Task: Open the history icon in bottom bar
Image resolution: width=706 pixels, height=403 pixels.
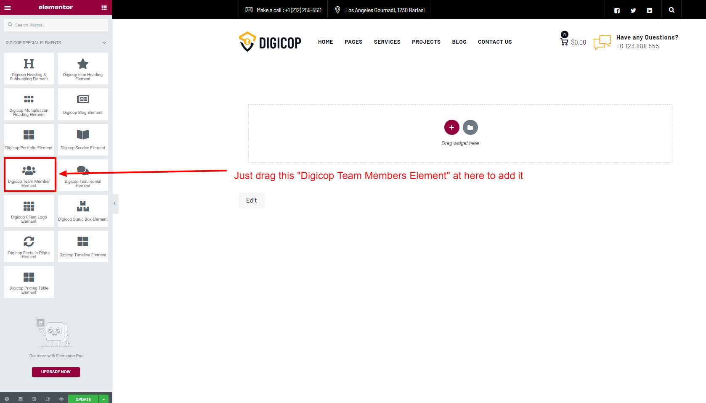Action: [34, 399]
